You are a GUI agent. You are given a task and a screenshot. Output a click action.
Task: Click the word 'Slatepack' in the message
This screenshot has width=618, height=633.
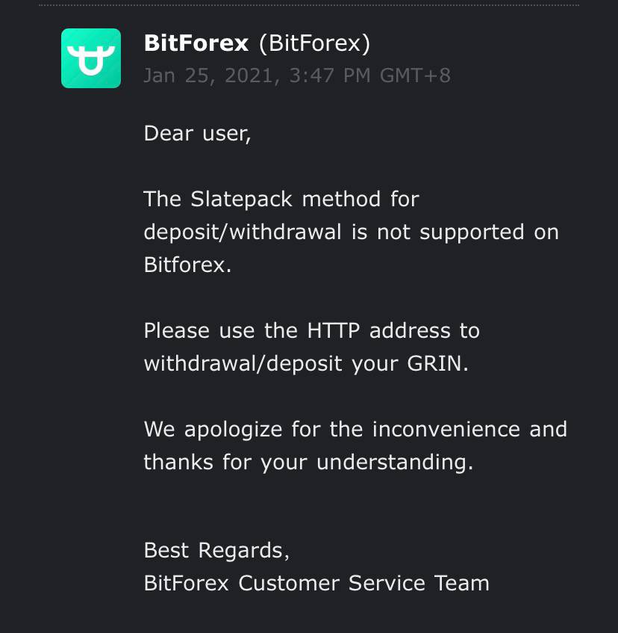(241, 199)
